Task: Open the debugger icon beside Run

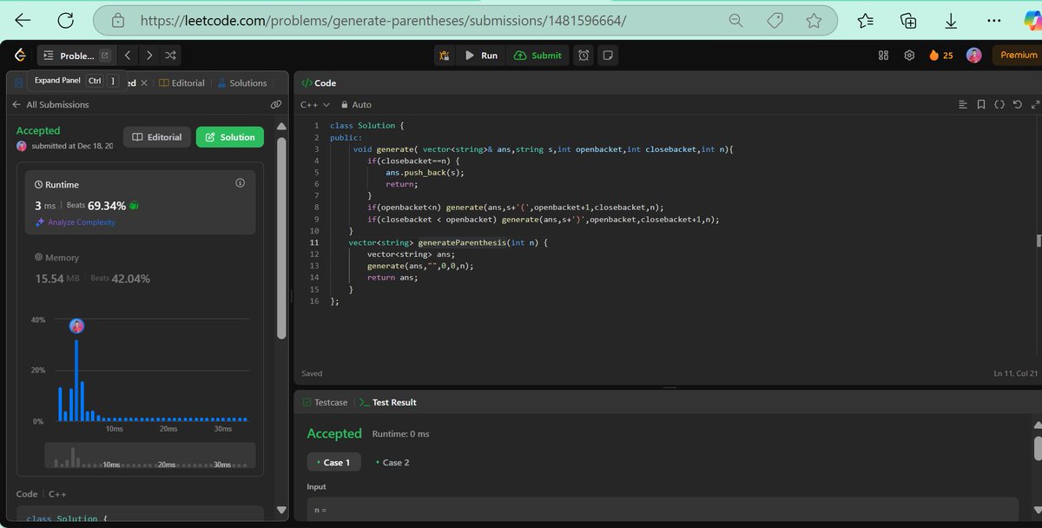Action: click(445, 55)
